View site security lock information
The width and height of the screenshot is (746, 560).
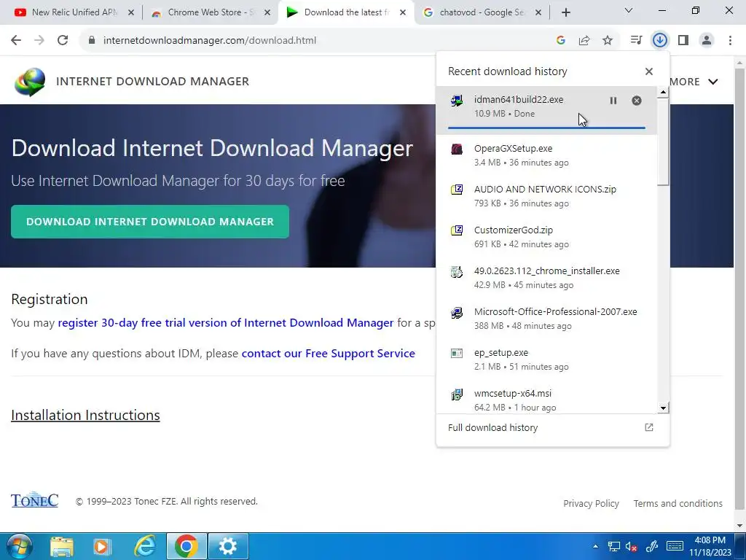92,40
